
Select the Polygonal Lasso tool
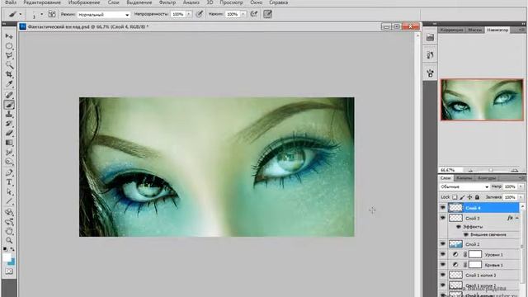[9, 55]
